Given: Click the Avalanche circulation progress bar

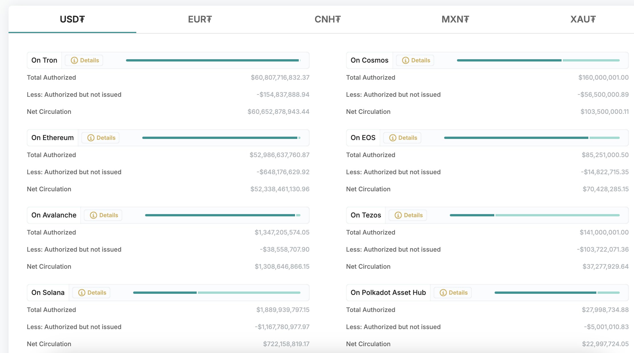Looking at the screenshot, I should pyautogui.click(x=223, y=215).
